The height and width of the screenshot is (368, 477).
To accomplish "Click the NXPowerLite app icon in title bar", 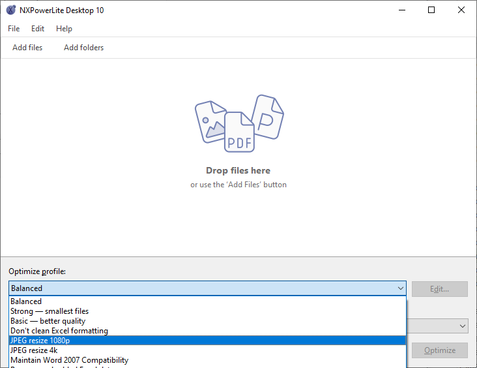I will pos(11,10).
